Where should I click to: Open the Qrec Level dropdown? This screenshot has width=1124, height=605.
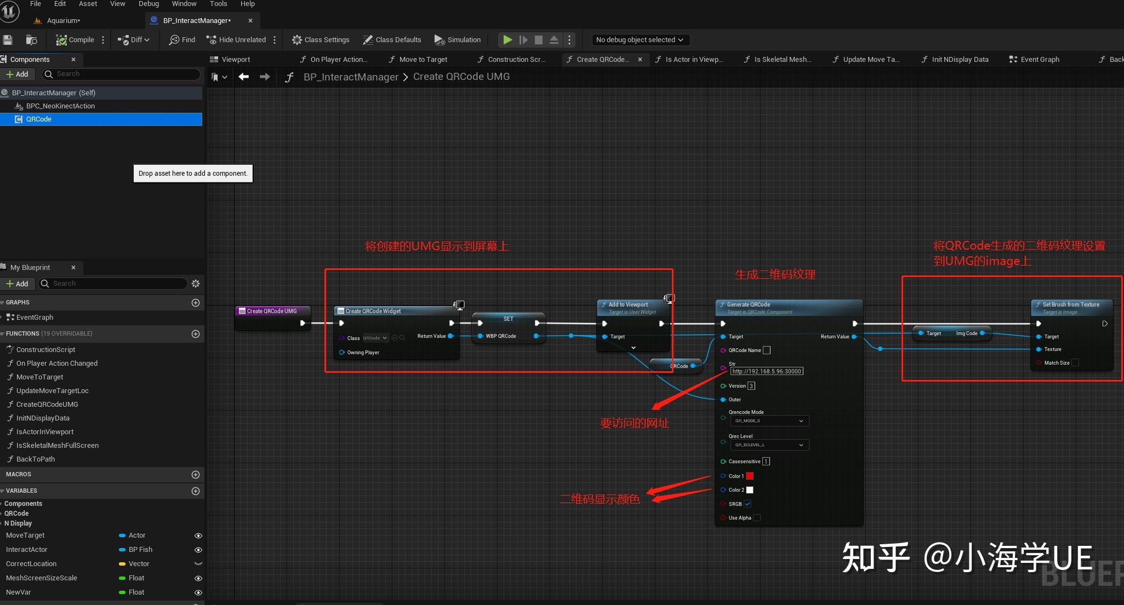[x=769, y=445]
